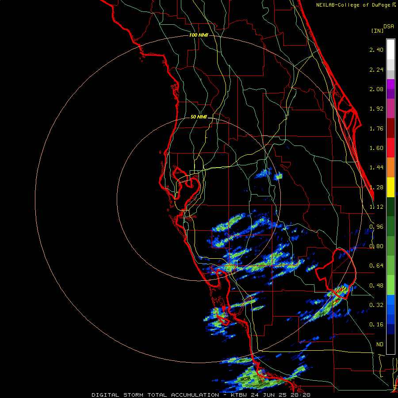Select the 100 NMI range ring label
The width and height of the screenshot is (398, 398).
tap(199, 35)
